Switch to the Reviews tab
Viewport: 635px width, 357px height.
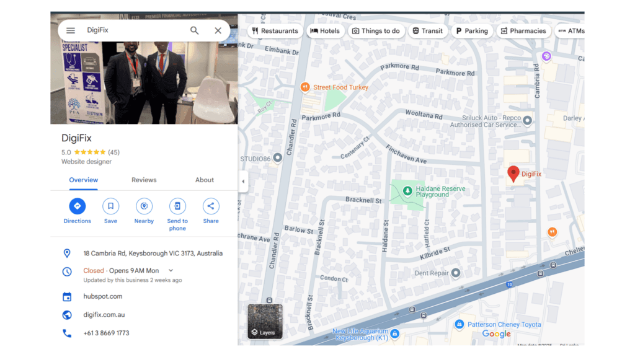[x=144, y=180]
